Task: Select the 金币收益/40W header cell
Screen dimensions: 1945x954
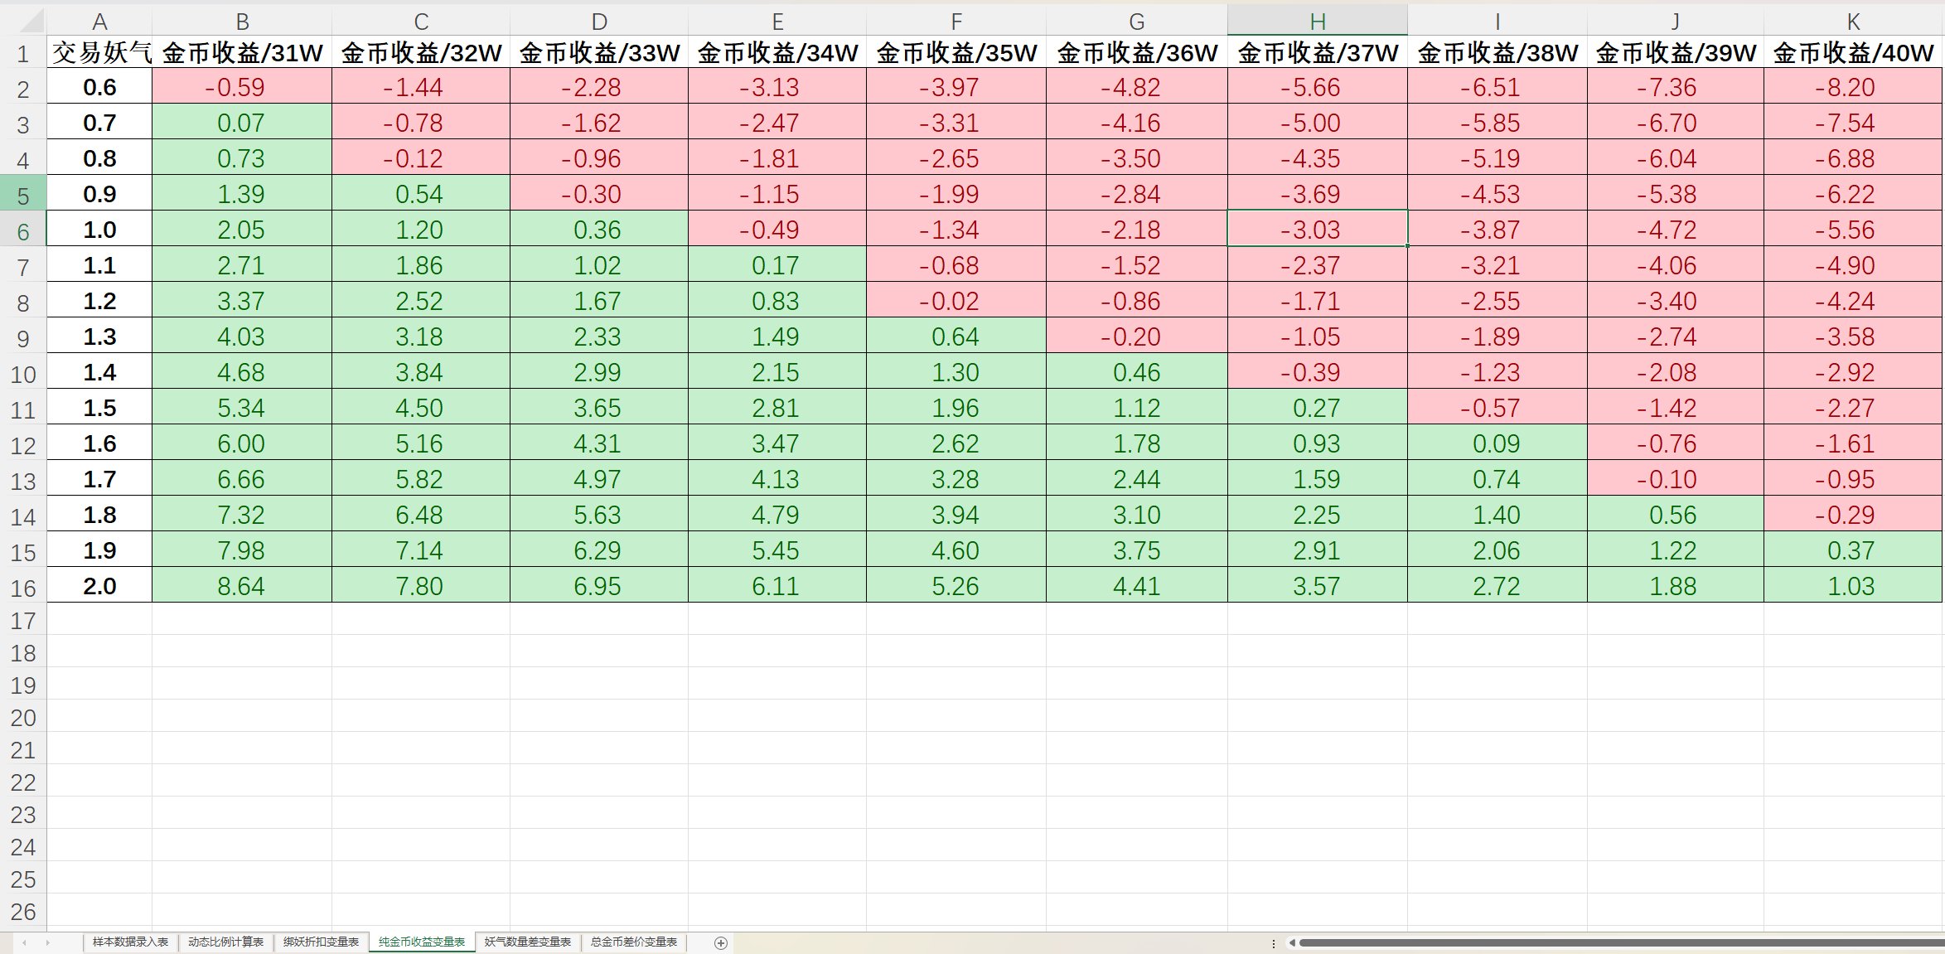Action: point(1851,51)
